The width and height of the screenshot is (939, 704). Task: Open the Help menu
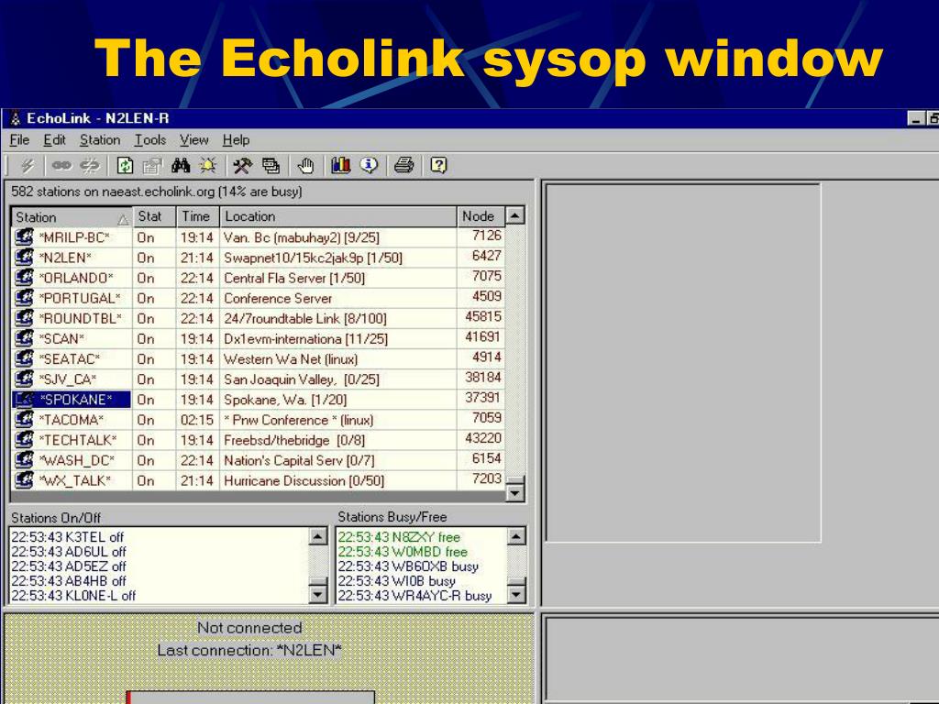[236, 140]
